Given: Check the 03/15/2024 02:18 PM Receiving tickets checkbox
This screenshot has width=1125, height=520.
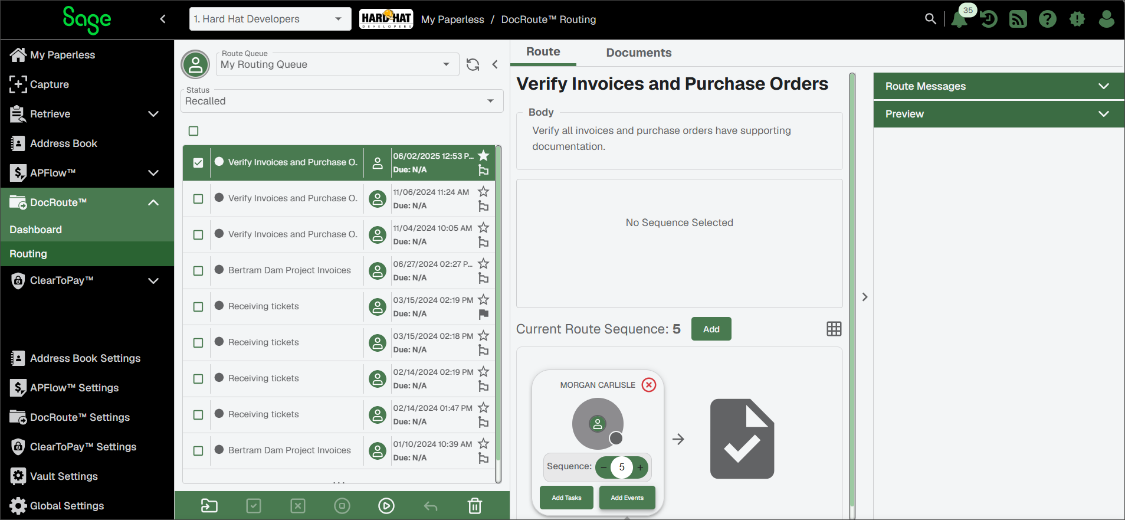Looking at the screenshot, I should (198, 343).
